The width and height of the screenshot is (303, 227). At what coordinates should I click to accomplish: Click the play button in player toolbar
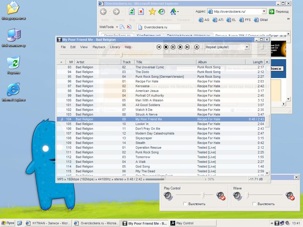point(180,47)
